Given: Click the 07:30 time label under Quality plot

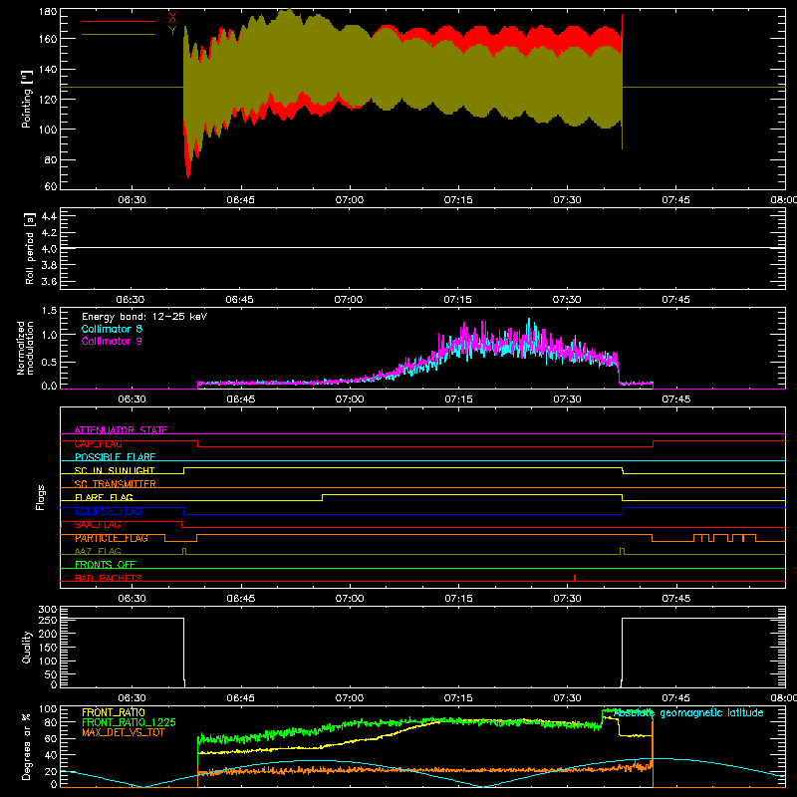Looking at the screenshot, I should tap(567, 698).
